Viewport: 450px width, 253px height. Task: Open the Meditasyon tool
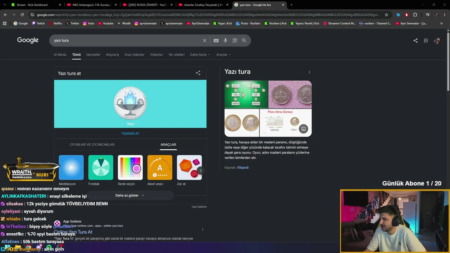click(x=71, y=170)
